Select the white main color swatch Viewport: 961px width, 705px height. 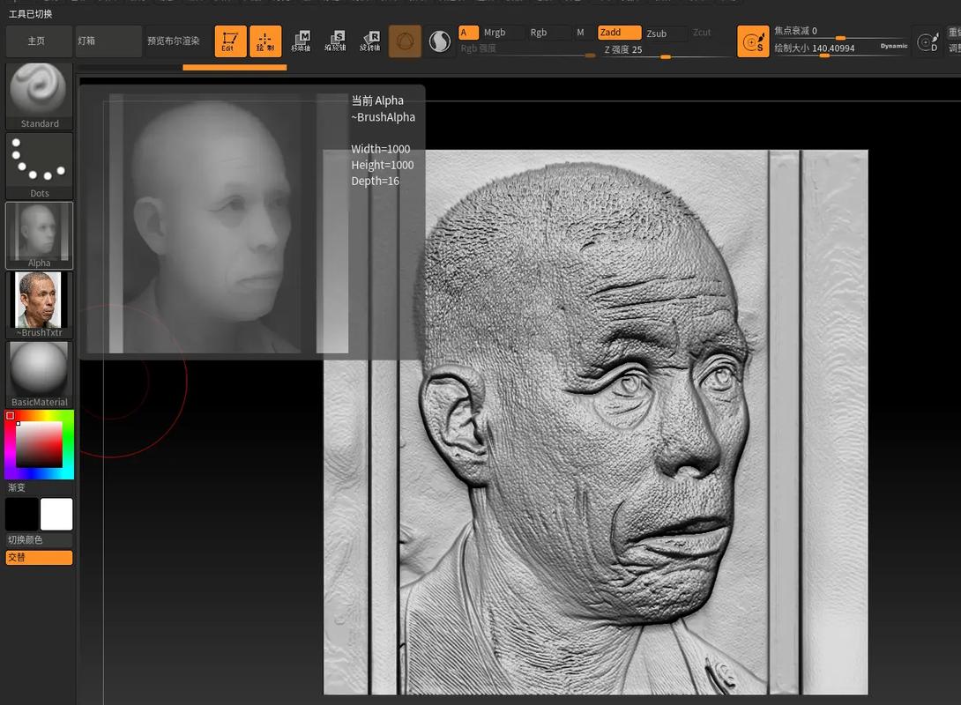56,514
